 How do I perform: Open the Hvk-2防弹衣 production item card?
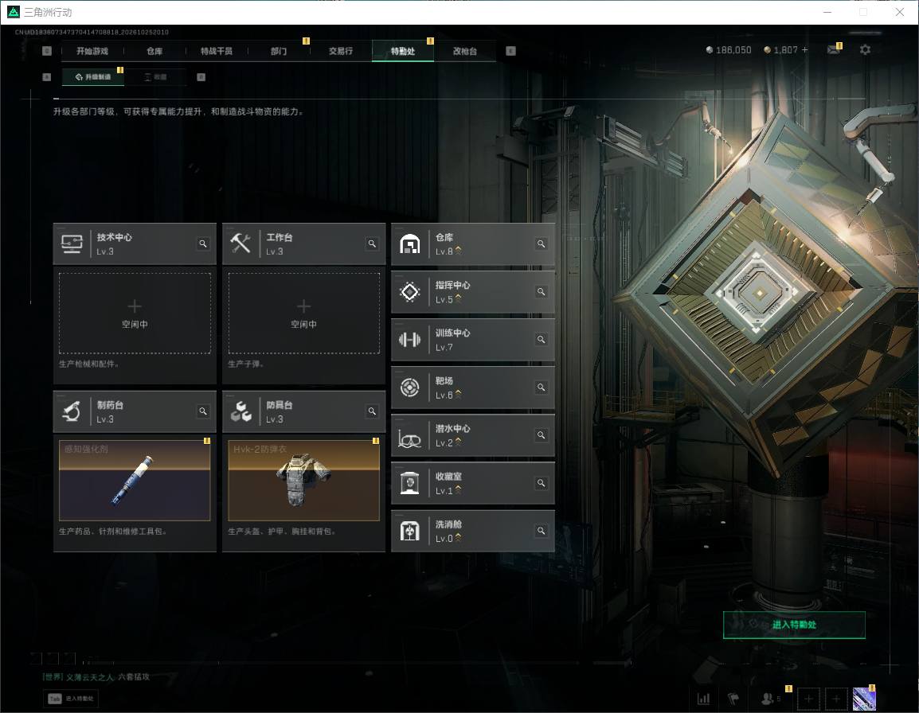tap(303, 481)
